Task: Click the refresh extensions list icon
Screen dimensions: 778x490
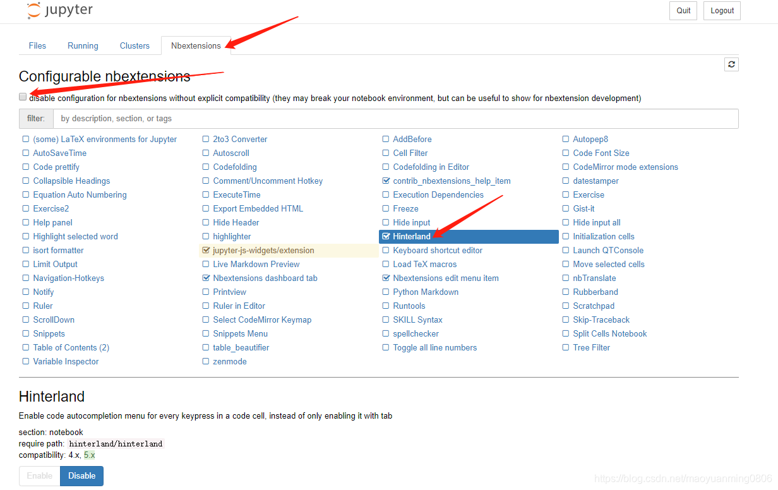Action: click(731, 64)
